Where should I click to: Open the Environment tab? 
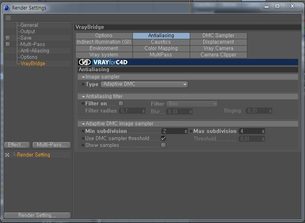[x=104, y=48]
